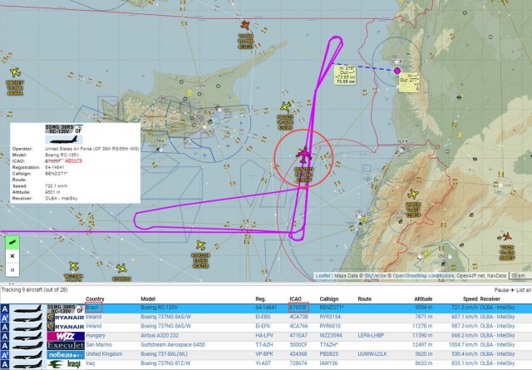Select the yellow aircraft PBD825 east of Cyprus
This screenshot has height=370, width=532.
tap(286, 106)
